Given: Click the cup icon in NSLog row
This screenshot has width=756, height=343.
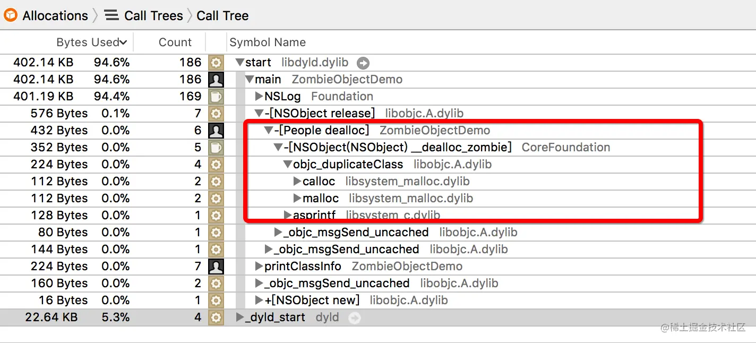Looking at the screenshot, I should coord(216,97).
